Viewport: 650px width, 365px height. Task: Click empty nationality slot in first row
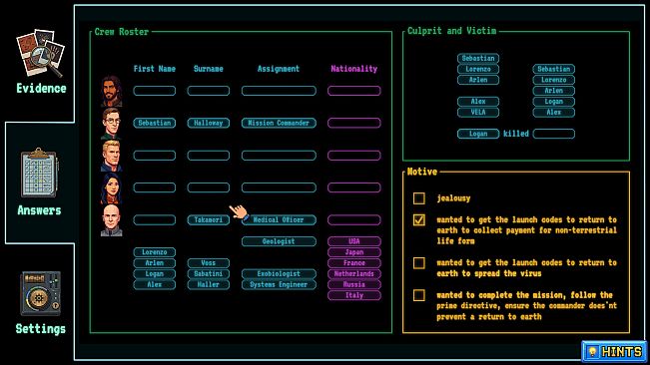click(354, 91)
